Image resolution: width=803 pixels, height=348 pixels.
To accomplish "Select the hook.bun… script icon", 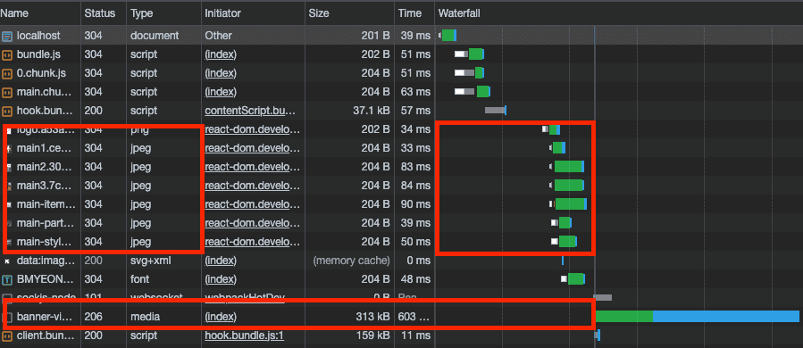I will pos(6,111).
